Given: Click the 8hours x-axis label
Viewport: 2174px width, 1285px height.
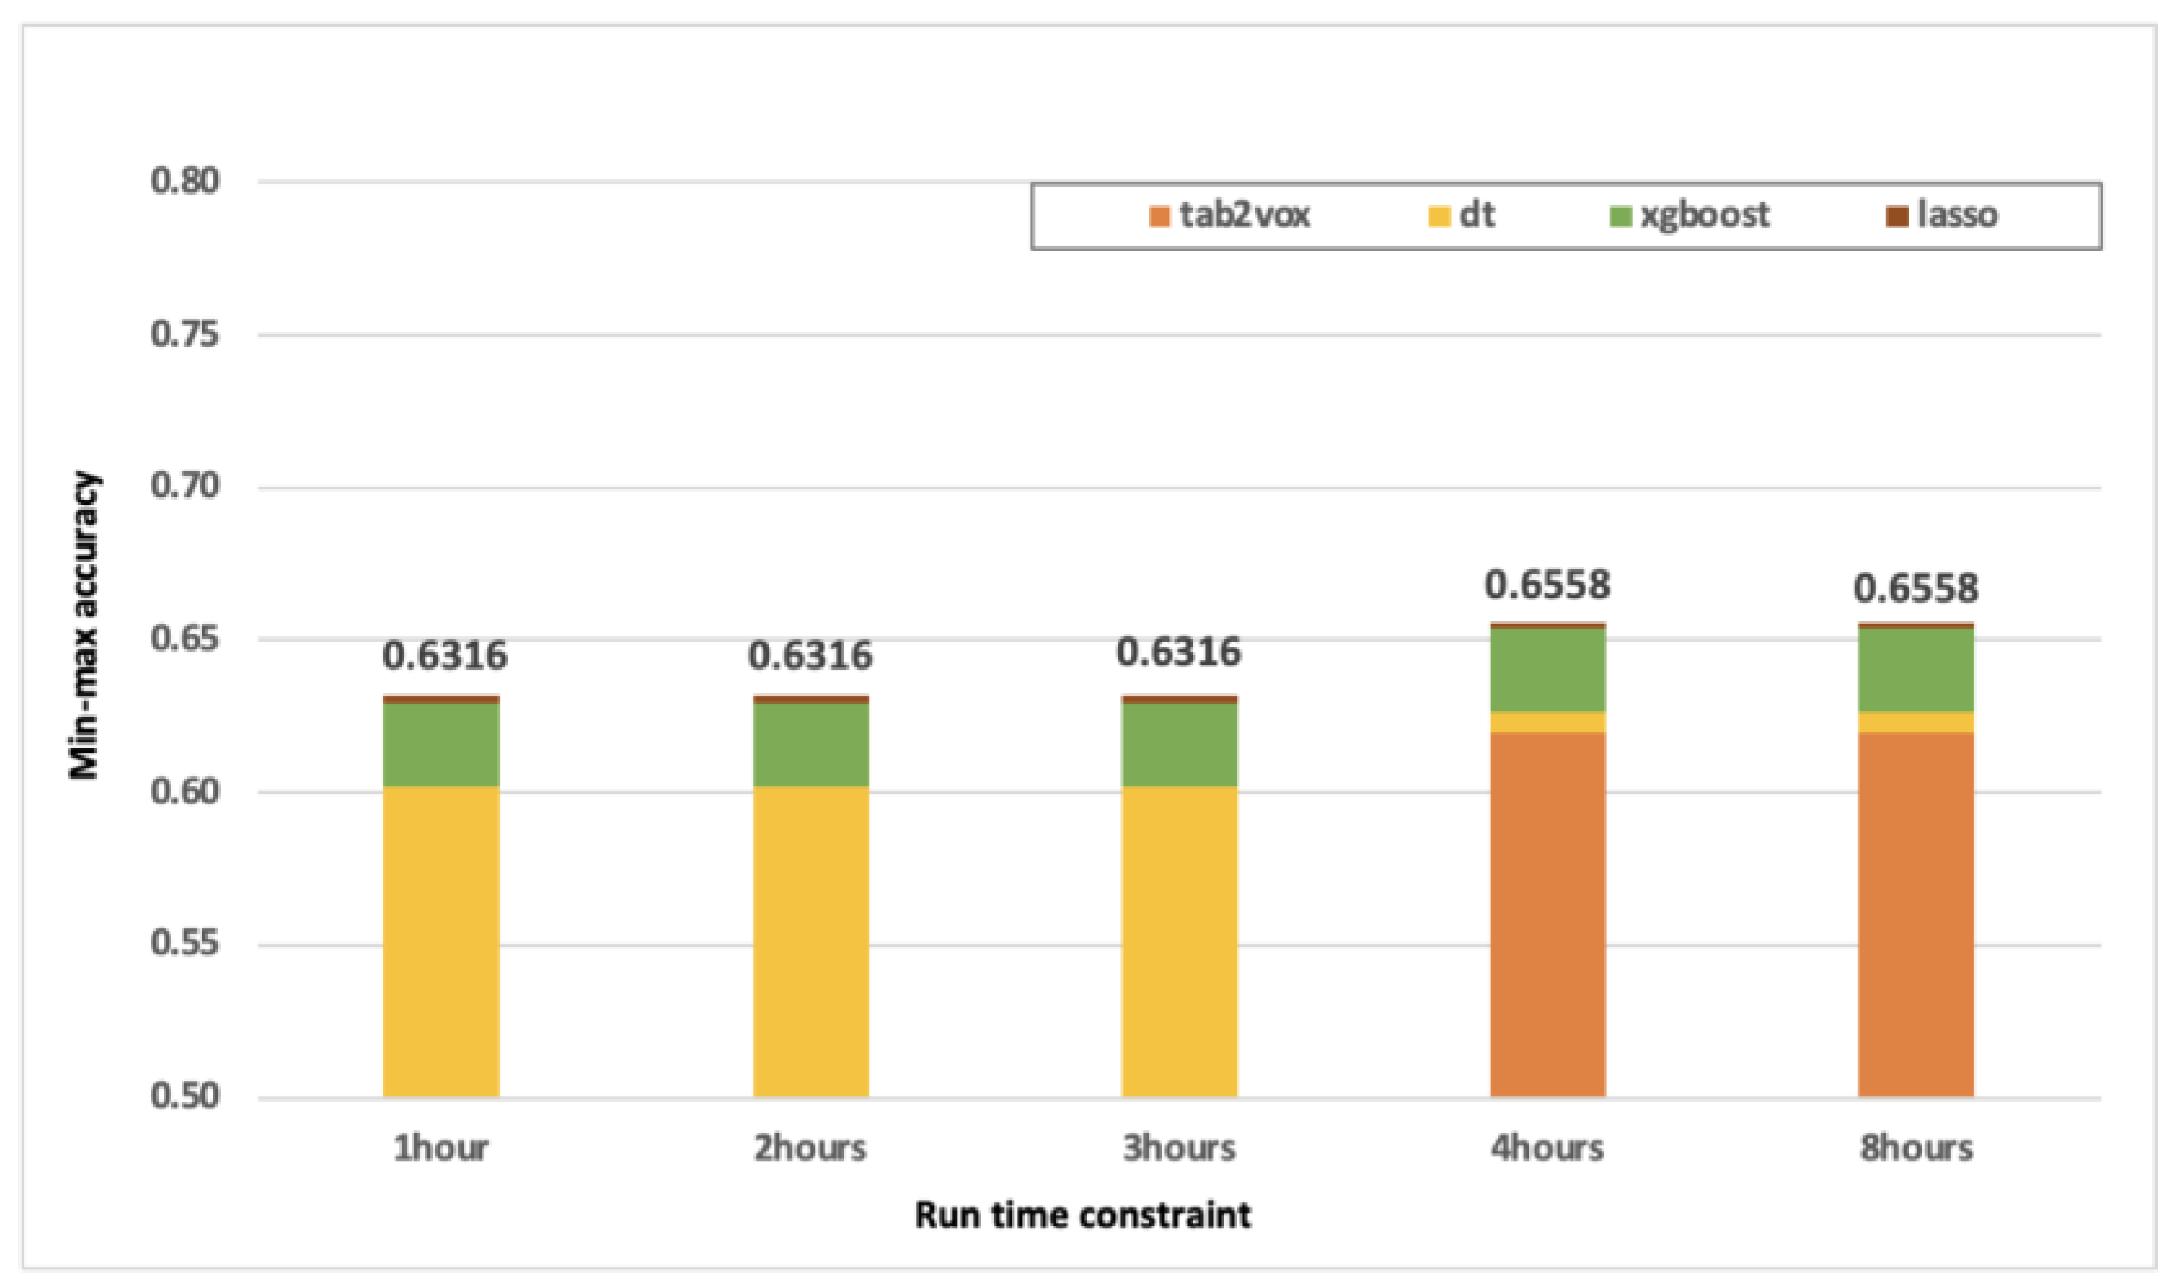Looking at the screenshot, I should pos(1915,1148).
